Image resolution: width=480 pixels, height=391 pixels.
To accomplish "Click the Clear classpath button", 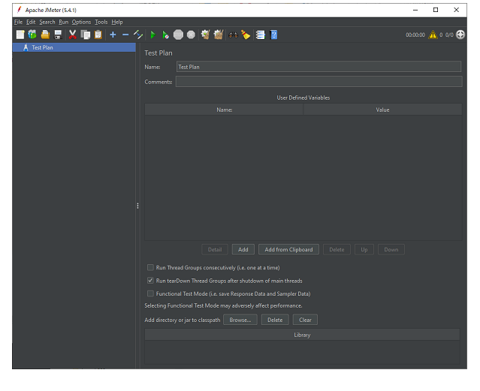I will point(305,320).
